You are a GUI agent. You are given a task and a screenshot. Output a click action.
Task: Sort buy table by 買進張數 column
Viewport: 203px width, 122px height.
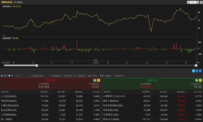tap(45, 92)
